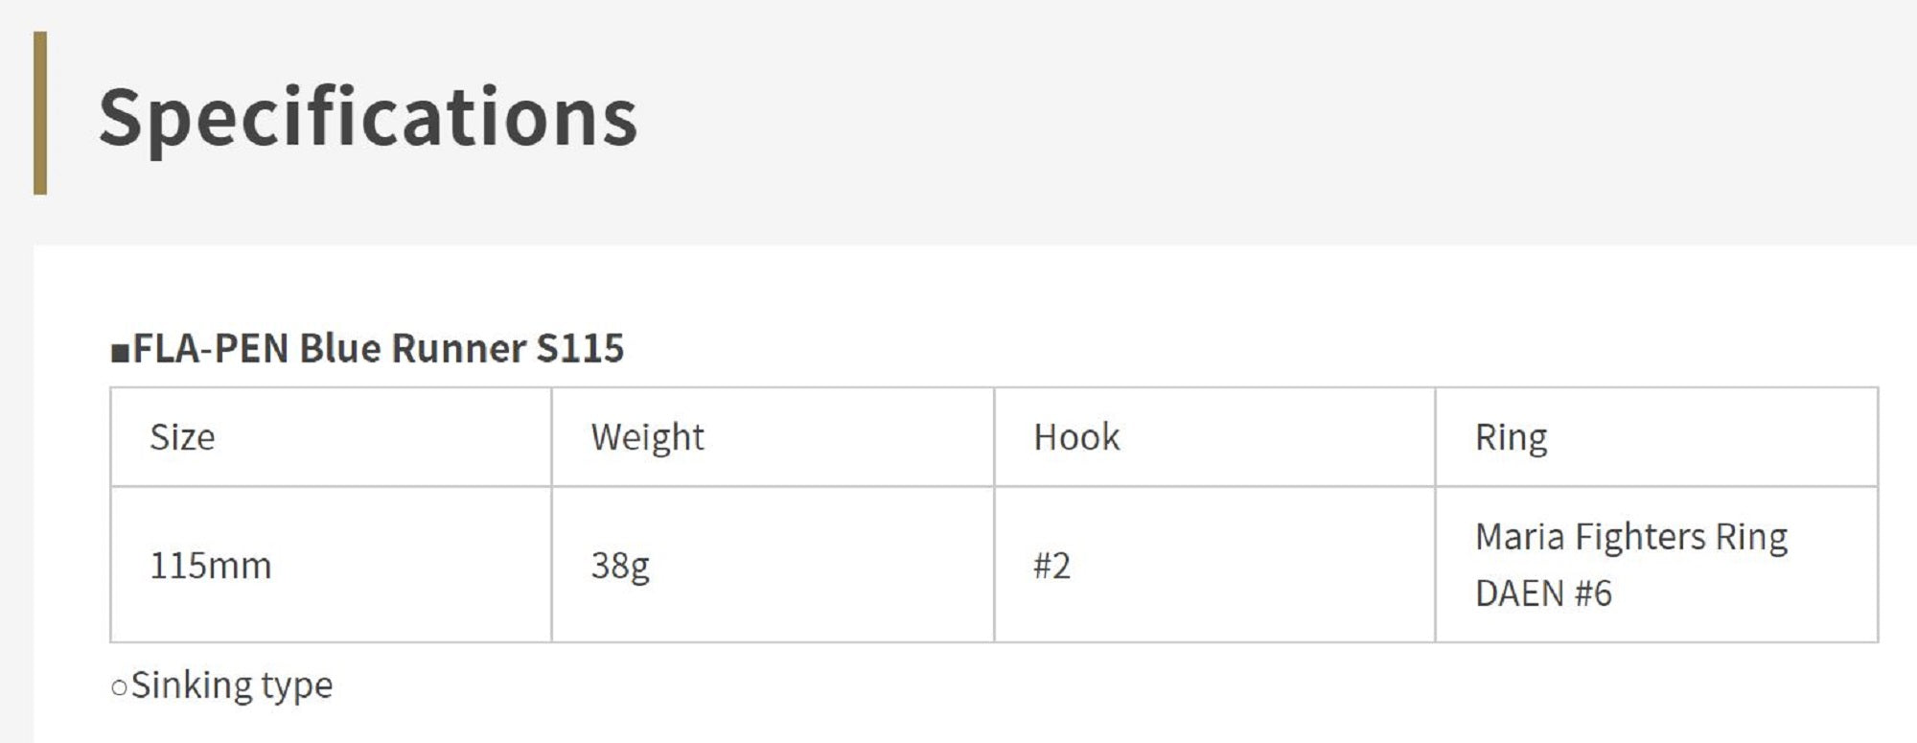
Task: Select the 38g weight value
Action: (x=619, y=566)
